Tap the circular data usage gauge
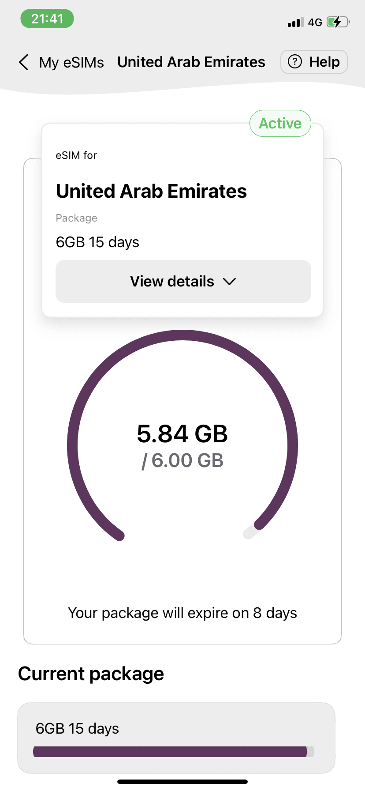 182,435
